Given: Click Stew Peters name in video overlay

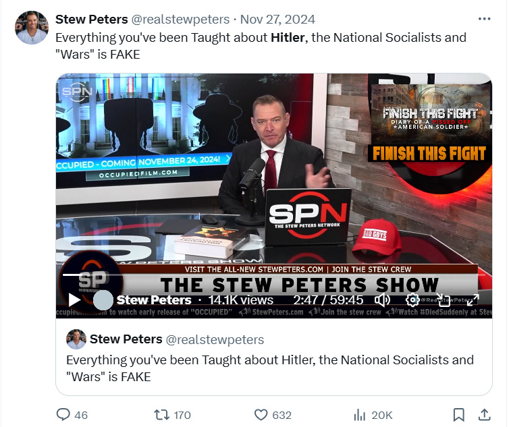Looking at the screenshot, I should click(154, 300).
